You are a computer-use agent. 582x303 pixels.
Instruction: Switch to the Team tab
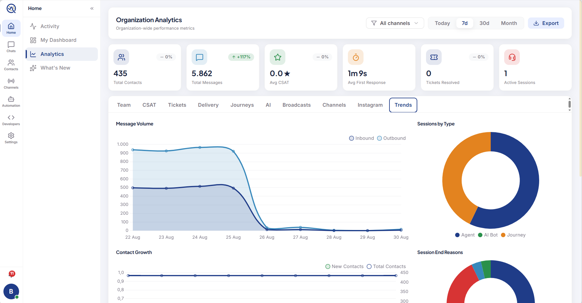[124, 105]
